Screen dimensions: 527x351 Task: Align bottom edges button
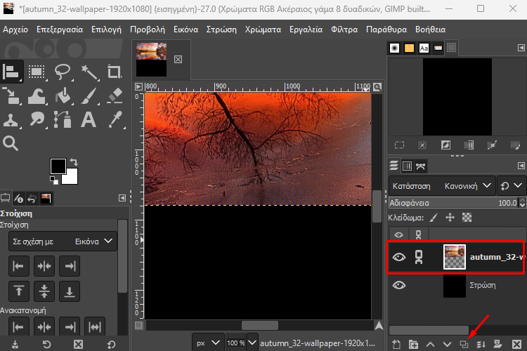point(70,291)
